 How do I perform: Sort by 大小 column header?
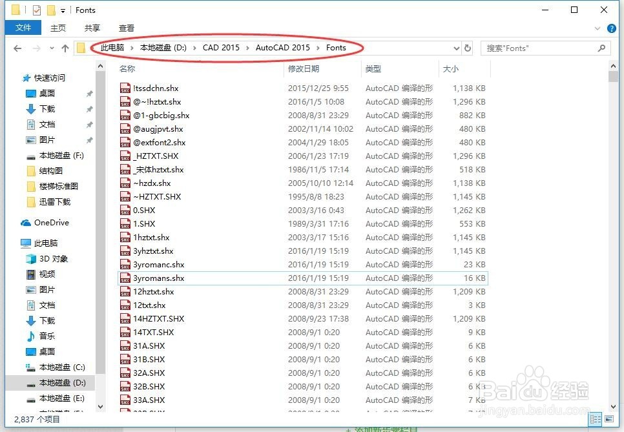click(x=451, y=69)
